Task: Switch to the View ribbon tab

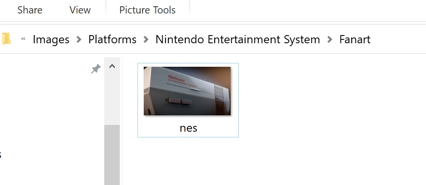Action: (80, 10)
